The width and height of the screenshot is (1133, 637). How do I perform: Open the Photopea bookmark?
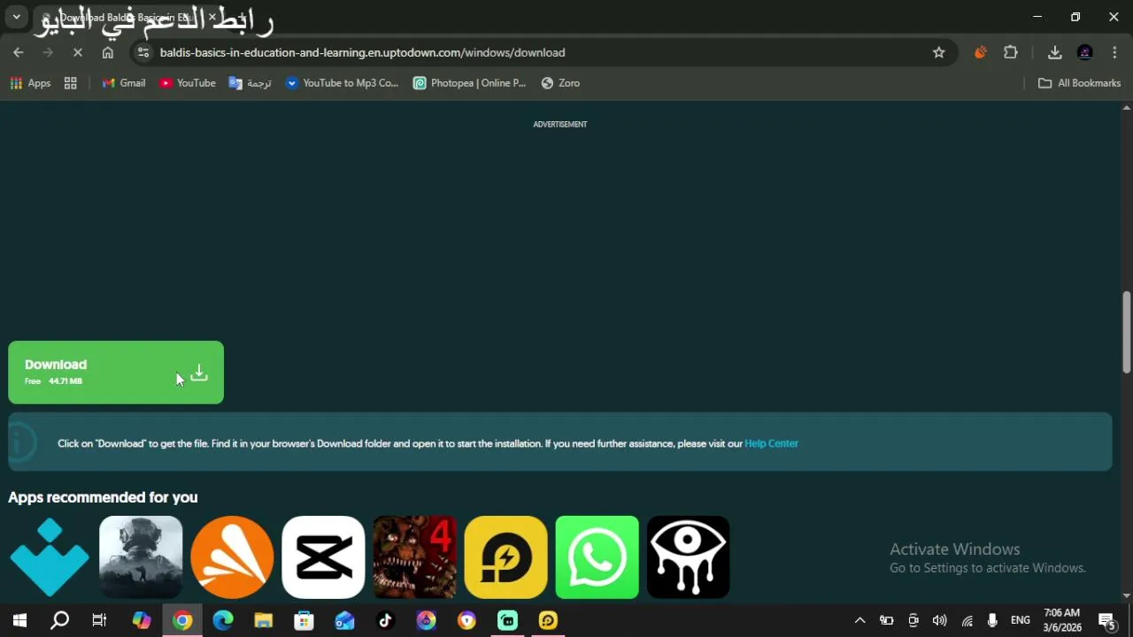click(469, 83)
